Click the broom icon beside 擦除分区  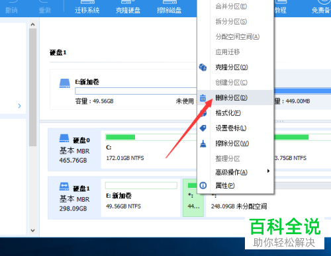203,144
